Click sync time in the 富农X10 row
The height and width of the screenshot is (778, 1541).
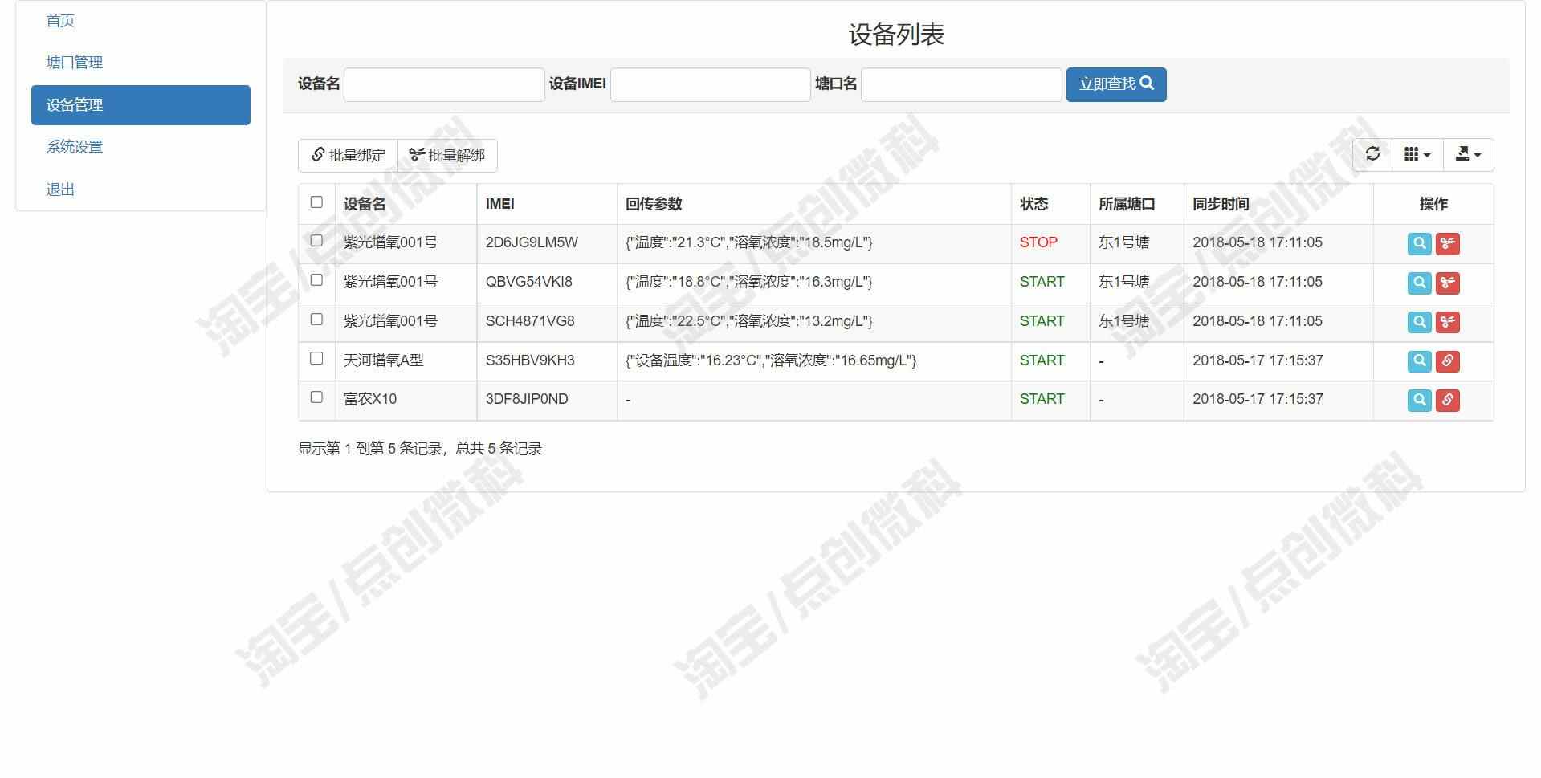[x=1258, y=399]
